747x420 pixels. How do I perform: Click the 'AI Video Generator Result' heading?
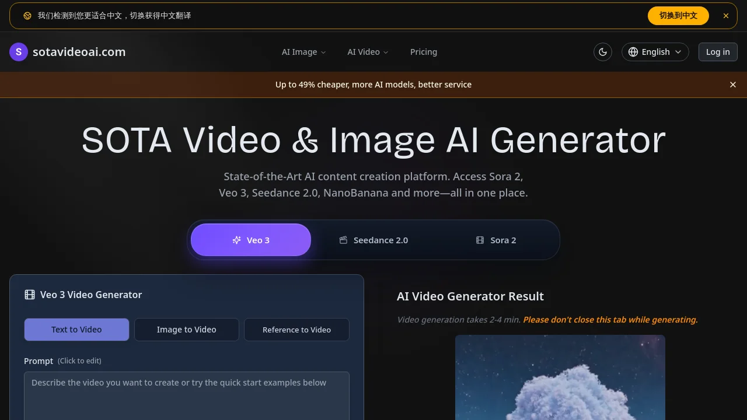tap(470, 296)
